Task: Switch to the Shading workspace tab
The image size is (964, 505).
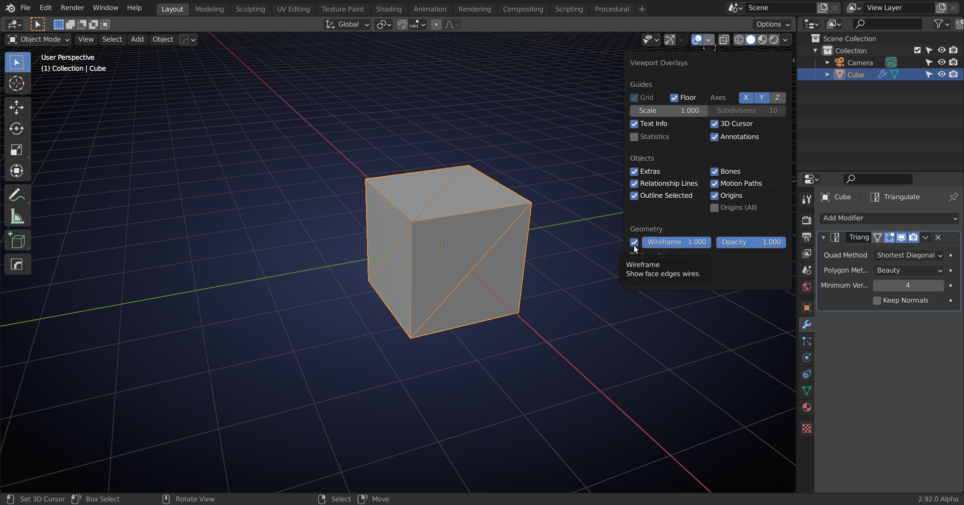Action: coord(389,9)
